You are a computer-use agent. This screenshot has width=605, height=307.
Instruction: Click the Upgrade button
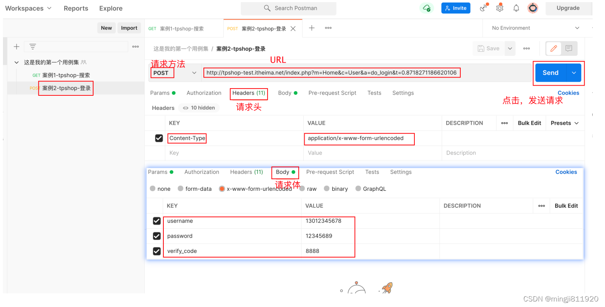tap(568, 8)
